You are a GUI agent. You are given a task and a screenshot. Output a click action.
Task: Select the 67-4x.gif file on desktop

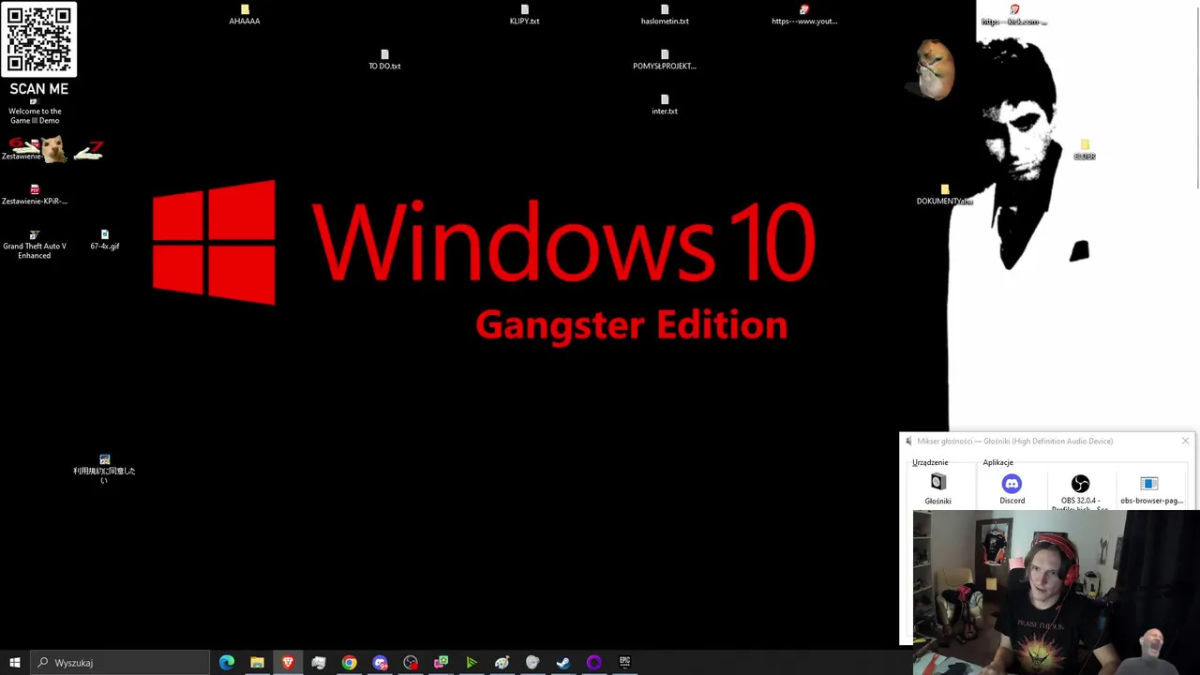pyautogui.click(x=105, y=240)
